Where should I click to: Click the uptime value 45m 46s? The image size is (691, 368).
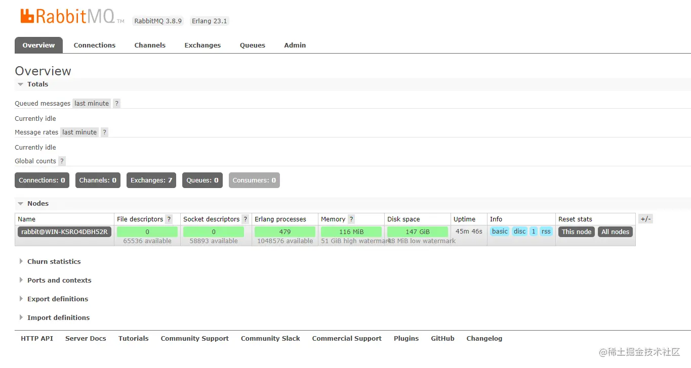(469, 231)
